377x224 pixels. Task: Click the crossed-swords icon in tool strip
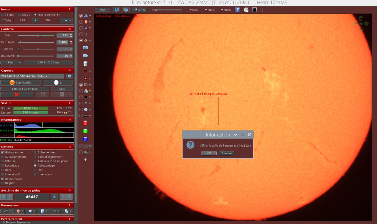point(86,28)
